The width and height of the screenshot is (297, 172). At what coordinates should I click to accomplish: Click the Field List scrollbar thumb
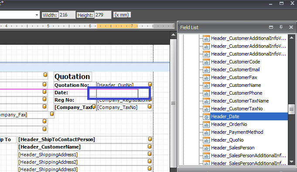(291, 109)
